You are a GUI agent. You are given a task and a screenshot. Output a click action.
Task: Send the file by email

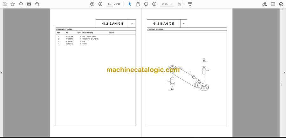click(273, 4)
